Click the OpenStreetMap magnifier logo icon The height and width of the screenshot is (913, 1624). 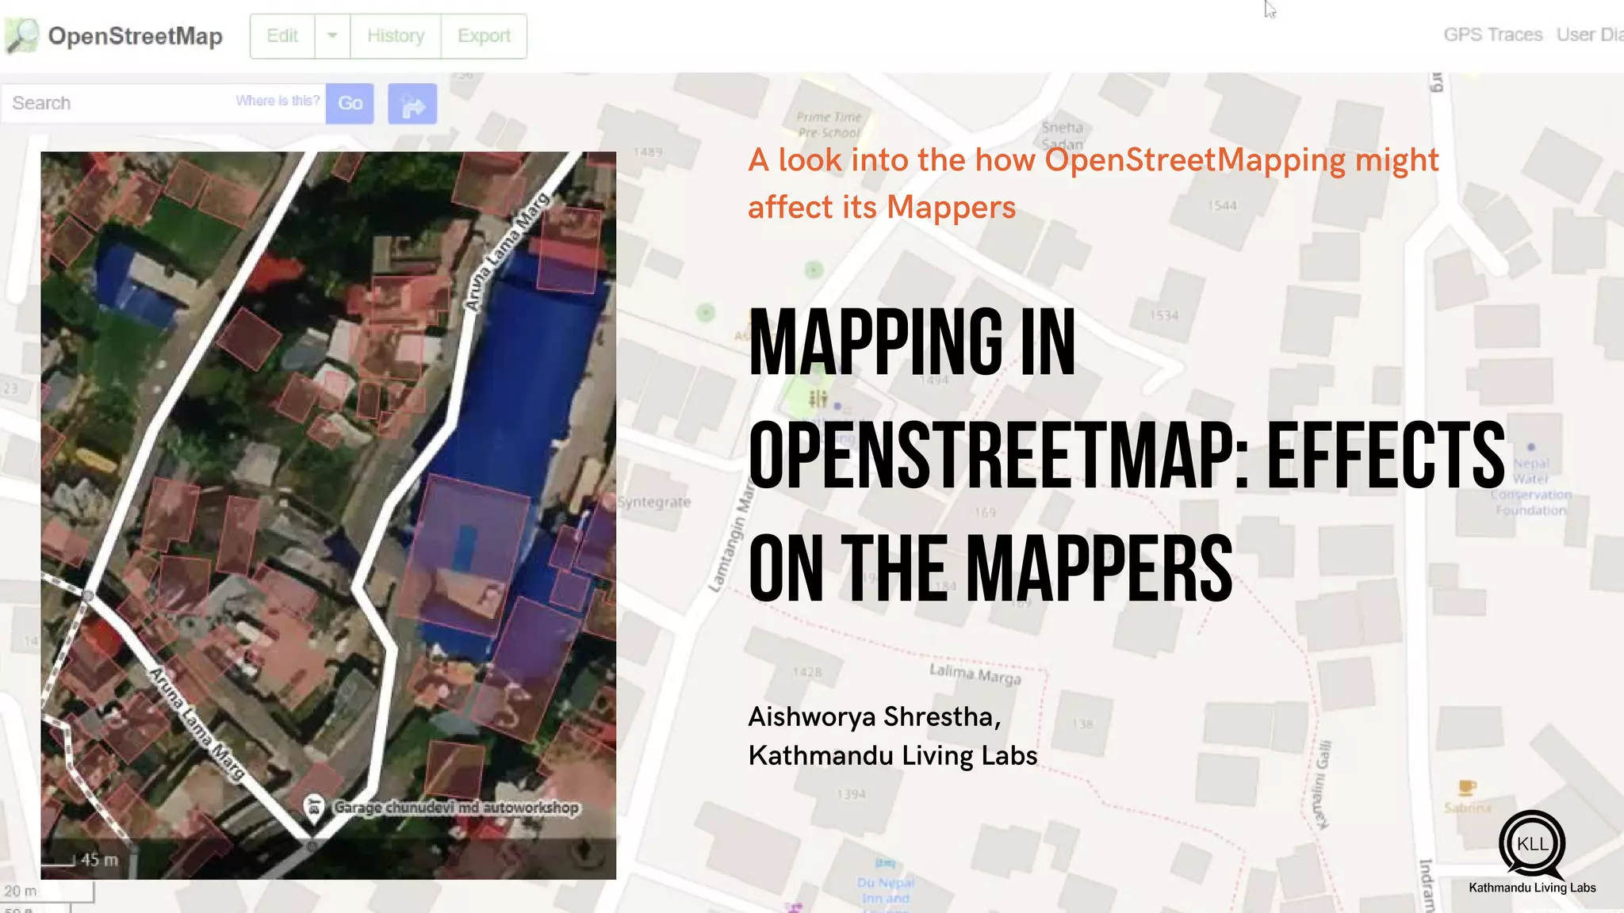(22, 36)
